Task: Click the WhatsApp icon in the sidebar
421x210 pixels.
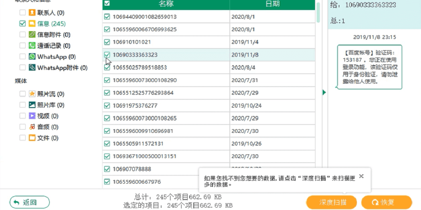Action: [32, 56]
